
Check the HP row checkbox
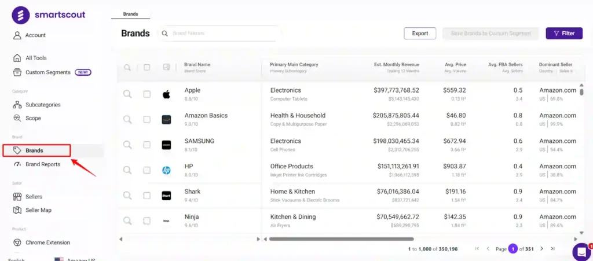[x=147, y=170]
